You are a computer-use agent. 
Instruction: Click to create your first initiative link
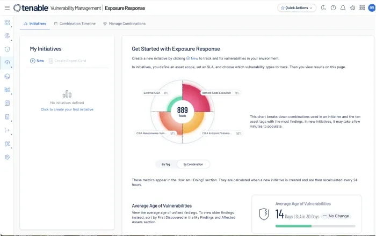67,109
